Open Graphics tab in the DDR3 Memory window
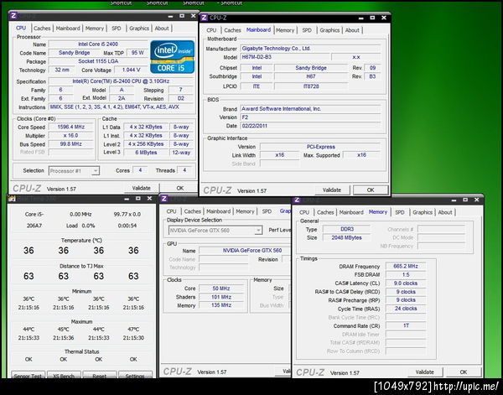Screen dimensions: 503x395 423,212
